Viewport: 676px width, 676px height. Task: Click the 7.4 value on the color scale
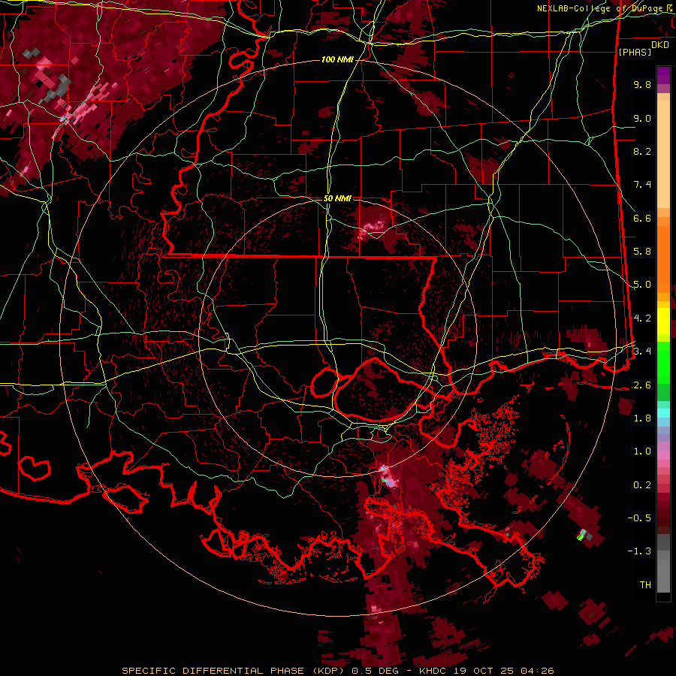[x=642, y=185]
